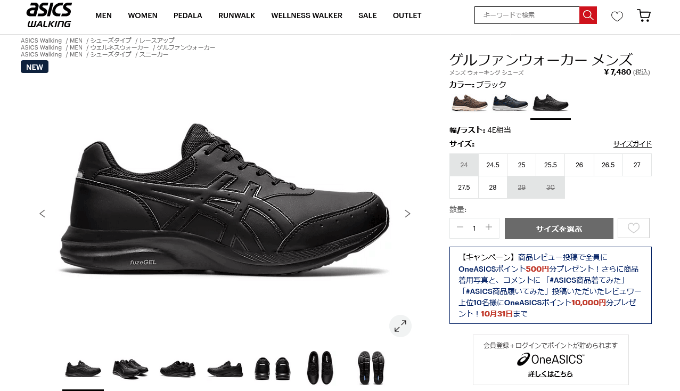Expand product image to fullscreen view
680x391 pixels.
(x=400, y=326)
